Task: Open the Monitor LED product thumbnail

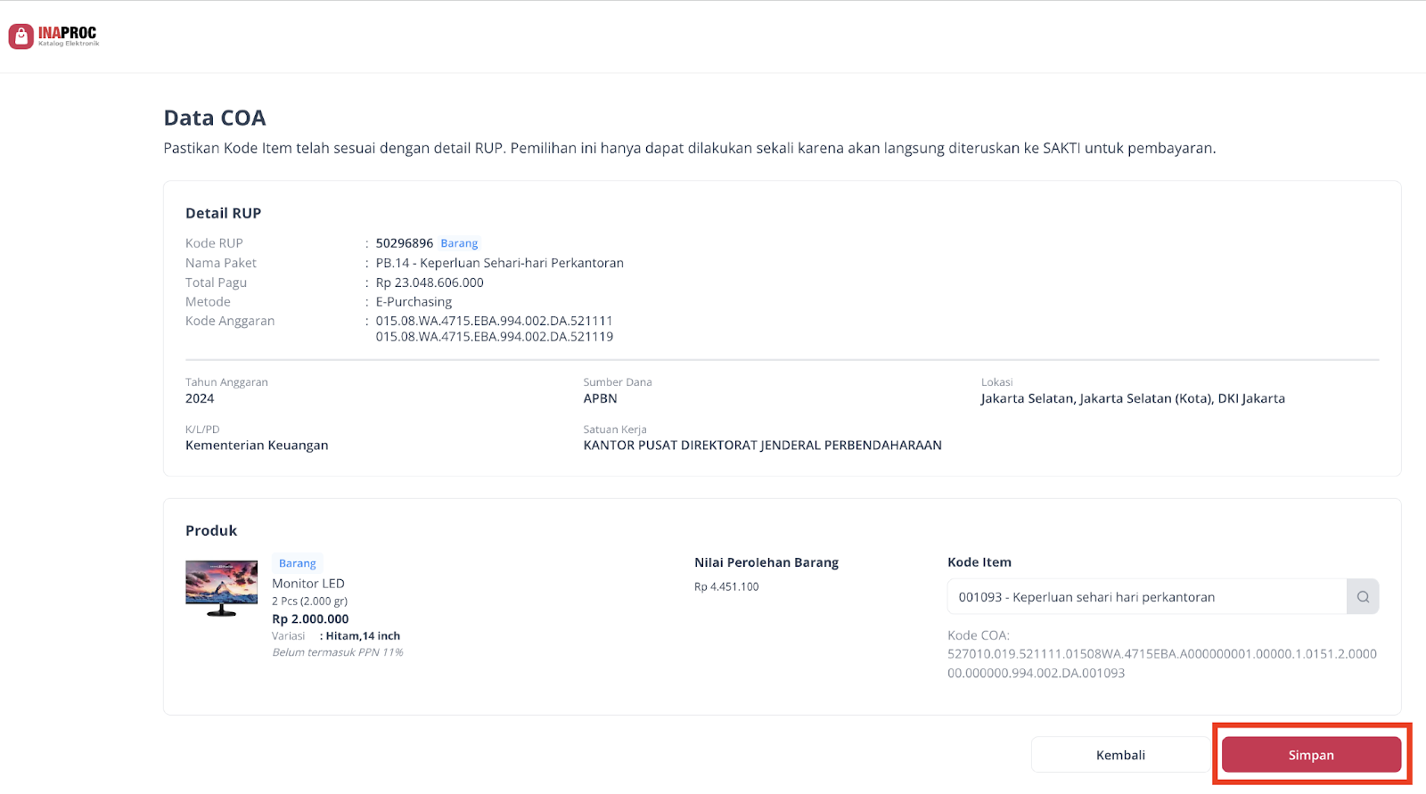Action: click(x=221, y=588)
